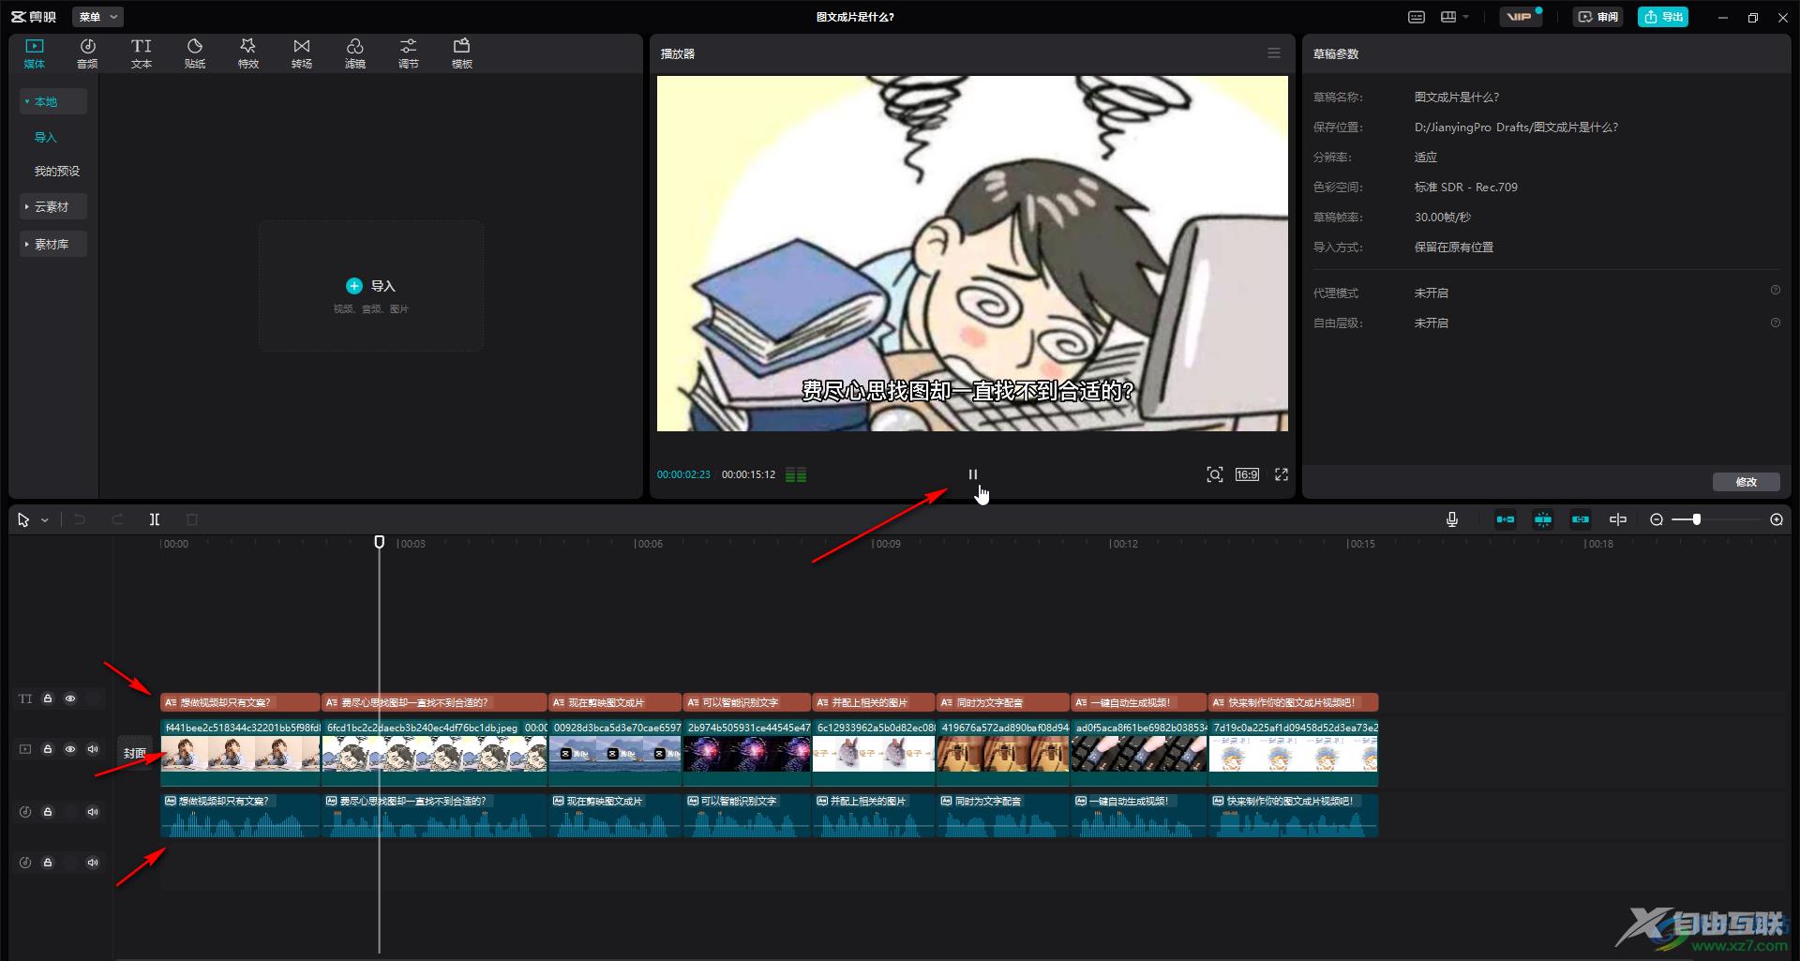Open the 文本 text tab
The image size is (1800, 961).
(x=142, y=53)
